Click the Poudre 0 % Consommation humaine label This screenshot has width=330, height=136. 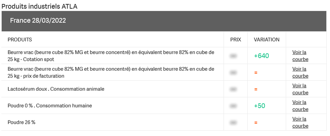click(50, 106)
